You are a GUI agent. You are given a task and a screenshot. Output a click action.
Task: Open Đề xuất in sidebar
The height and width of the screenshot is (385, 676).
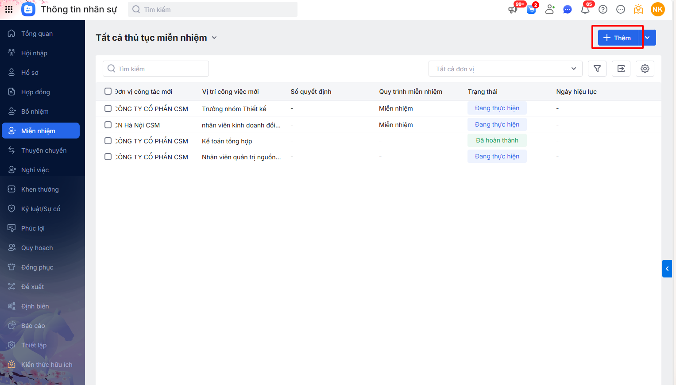pyautogui.click(x=41, y=287)
